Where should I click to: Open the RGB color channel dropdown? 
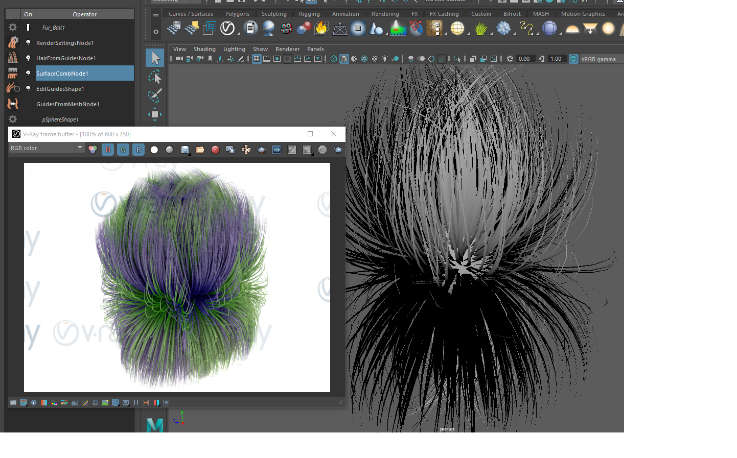pos(46,148)
